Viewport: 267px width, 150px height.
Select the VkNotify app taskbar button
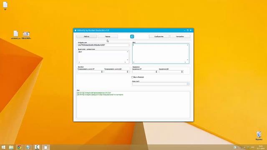click(45, 147)
